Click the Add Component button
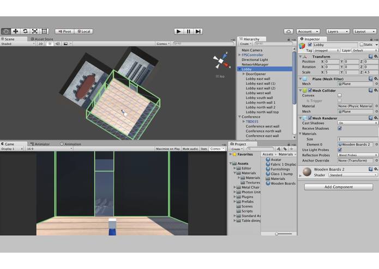 click(339, 187)
